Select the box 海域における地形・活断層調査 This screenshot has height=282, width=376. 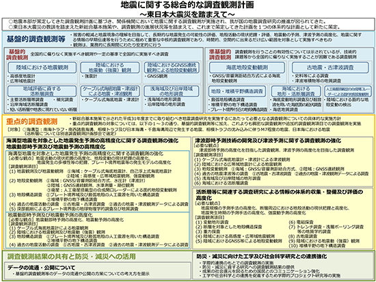pos(295,91)
